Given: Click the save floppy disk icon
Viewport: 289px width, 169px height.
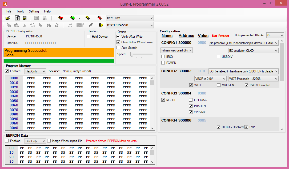Looking at the screenshot, I should (24, 18).
